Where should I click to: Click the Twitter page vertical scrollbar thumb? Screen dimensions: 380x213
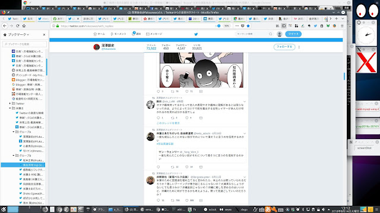[x=344, y=76]
